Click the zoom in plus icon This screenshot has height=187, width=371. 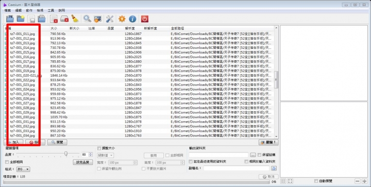[364, 181]
